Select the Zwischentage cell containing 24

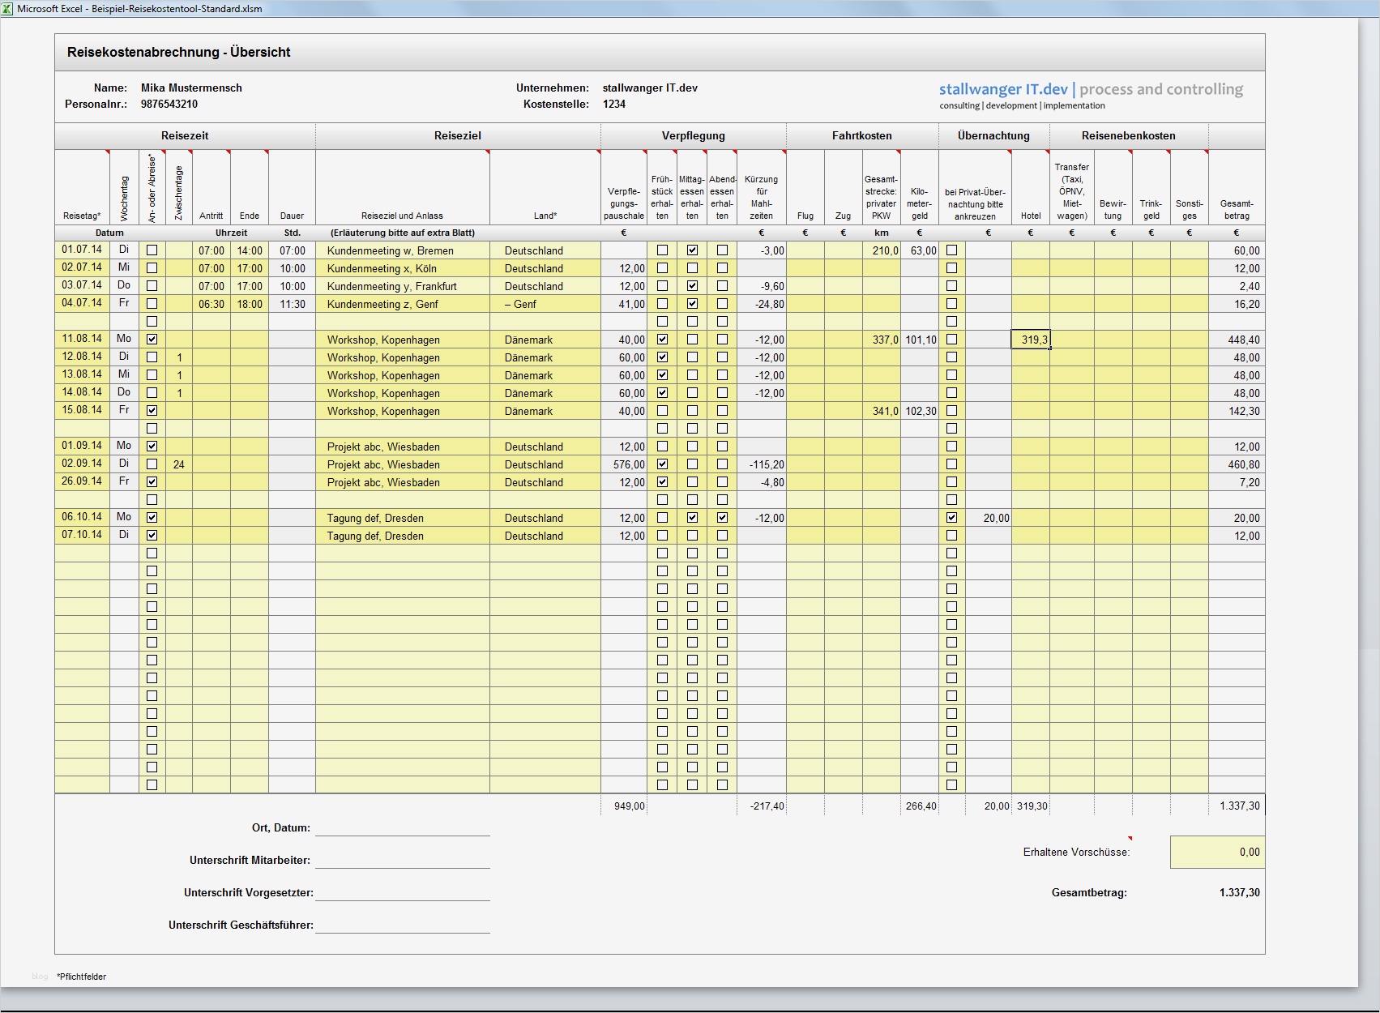tap(178, 464)
